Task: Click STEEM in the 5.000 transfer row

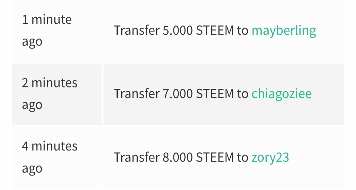Action: coord(215,30)
